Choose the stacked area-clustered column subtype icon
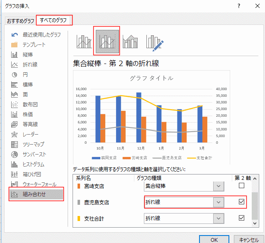The image size is (265, 243). point(130,42)
